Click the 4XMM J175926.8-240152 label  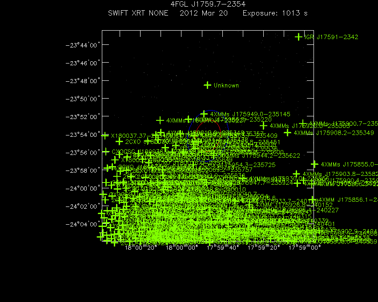click(x=294, y=205)
